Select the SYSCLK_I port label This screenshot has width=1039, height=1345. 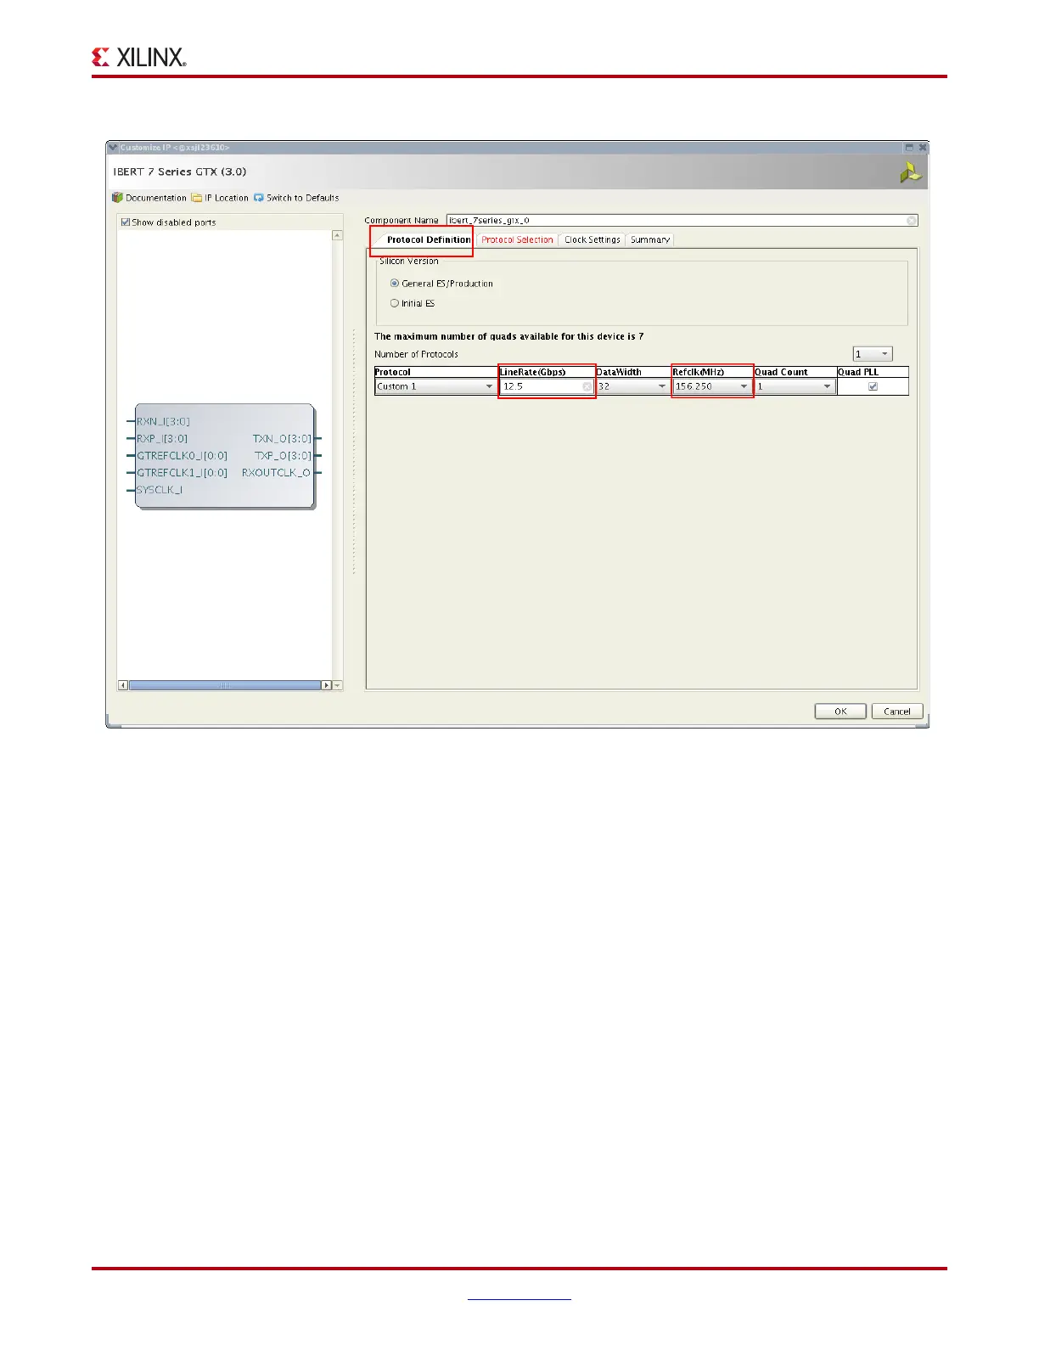[160, 490]
